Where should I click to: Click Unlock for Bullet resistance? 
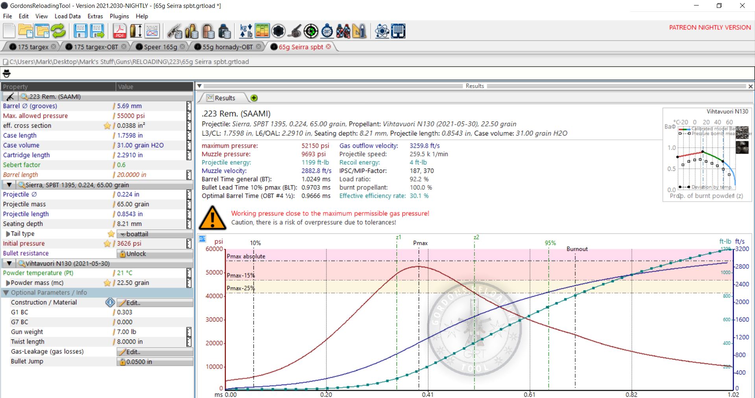(155, 254)
